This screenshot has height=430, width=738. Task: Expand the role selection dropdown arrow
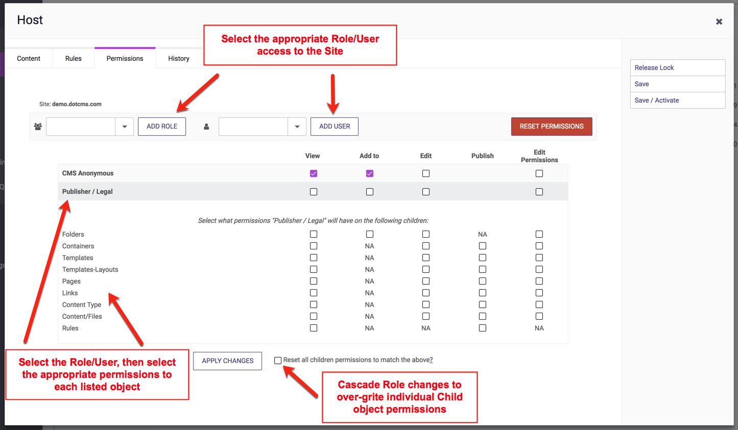[x=124, y=127]
